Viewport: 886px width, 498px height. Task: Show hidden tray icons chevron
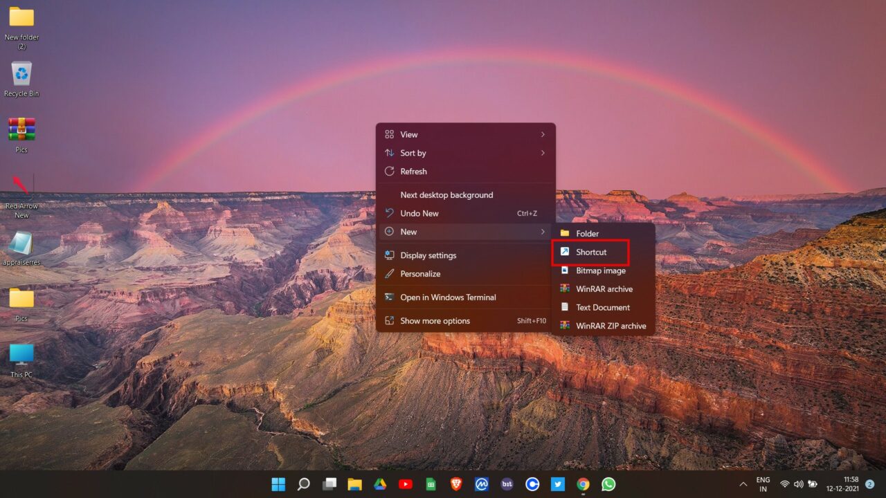point(743,484)
